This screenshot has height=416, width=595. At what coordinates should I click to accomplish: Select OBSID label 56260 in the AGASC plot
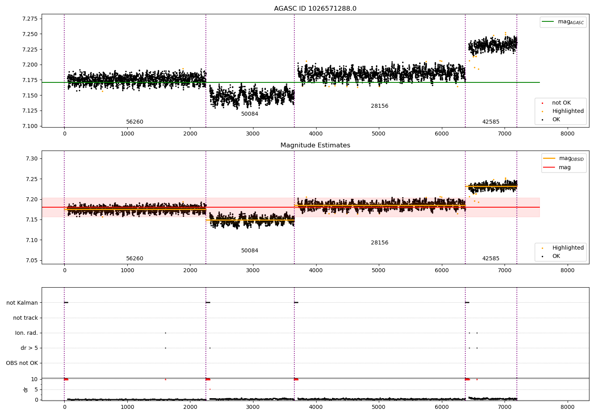point(134,122)
